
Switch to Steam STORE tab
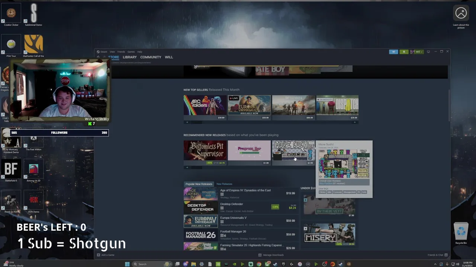[114, 57]
